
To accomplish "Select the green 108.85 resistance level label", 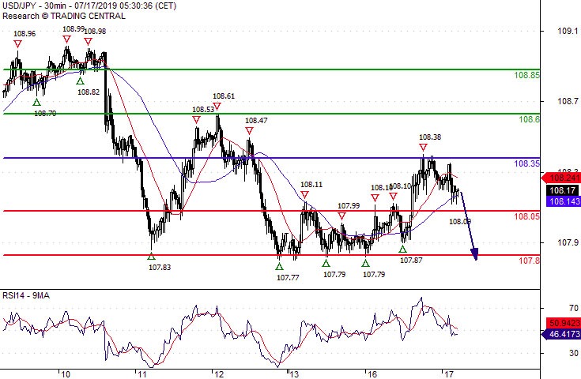I will coord(526,75).
